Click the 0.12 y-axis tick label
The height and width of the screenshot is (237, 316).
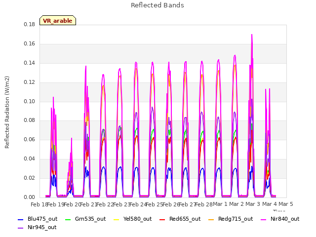[30, 82]
